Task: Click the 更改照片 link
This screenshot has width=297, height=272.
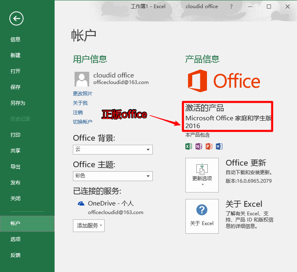Action: point(83,94)
